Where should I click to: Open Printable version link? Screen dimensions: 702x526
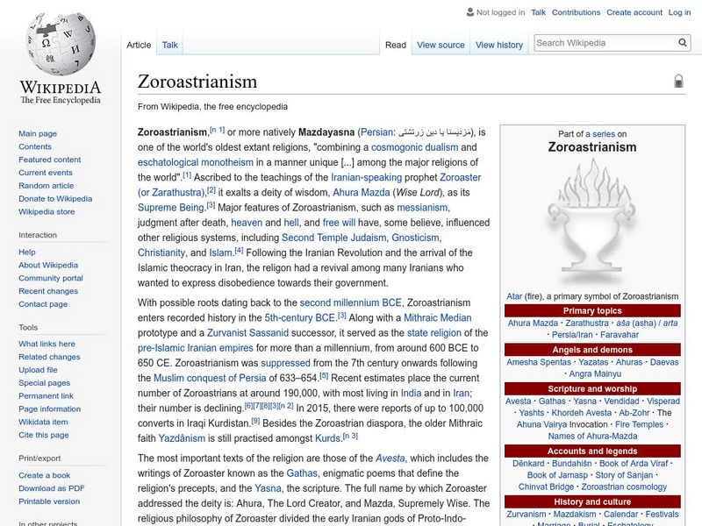(x=49, y=501)
